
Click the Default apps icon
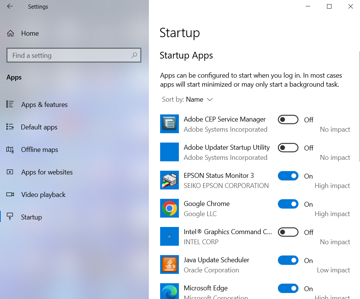point(10,127)
